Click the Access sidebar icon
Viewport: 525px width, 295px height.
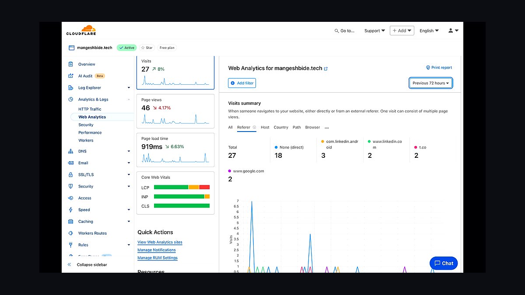(71, 198)
